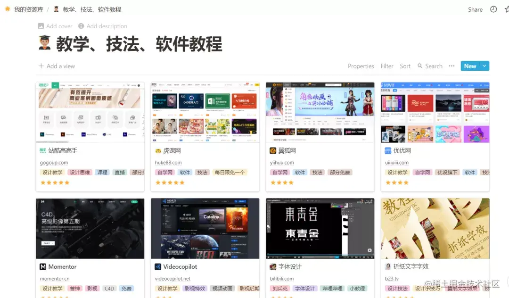Click the 虎课网 tiger favicon
The height and width of the screenshot is (298, 509).
tap(158, 150)
